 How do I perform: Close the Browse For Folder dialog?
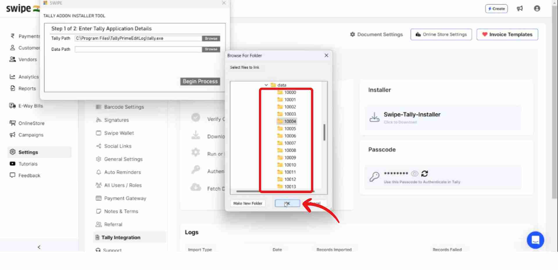pyautogui.click(x=326, y=55)
